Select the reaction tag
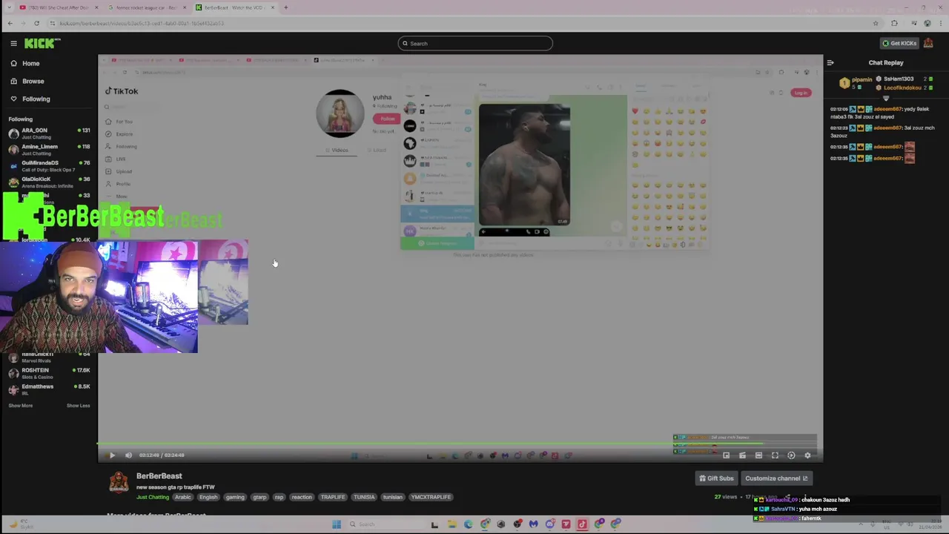 [x=302, y=497]
